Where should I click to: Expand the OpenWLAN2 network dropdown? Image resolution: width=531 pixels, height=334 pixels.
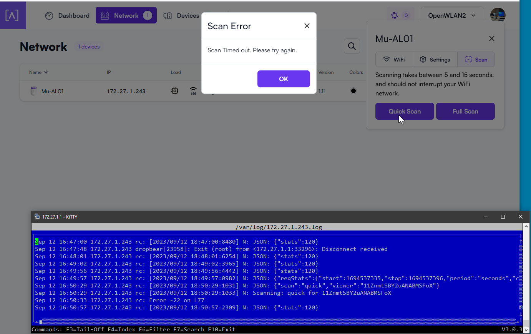tap(452, 15)
